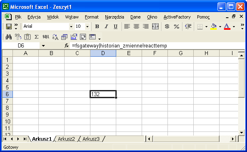Toggle italic formatting
247x152 pixels.
coord(106,27)
